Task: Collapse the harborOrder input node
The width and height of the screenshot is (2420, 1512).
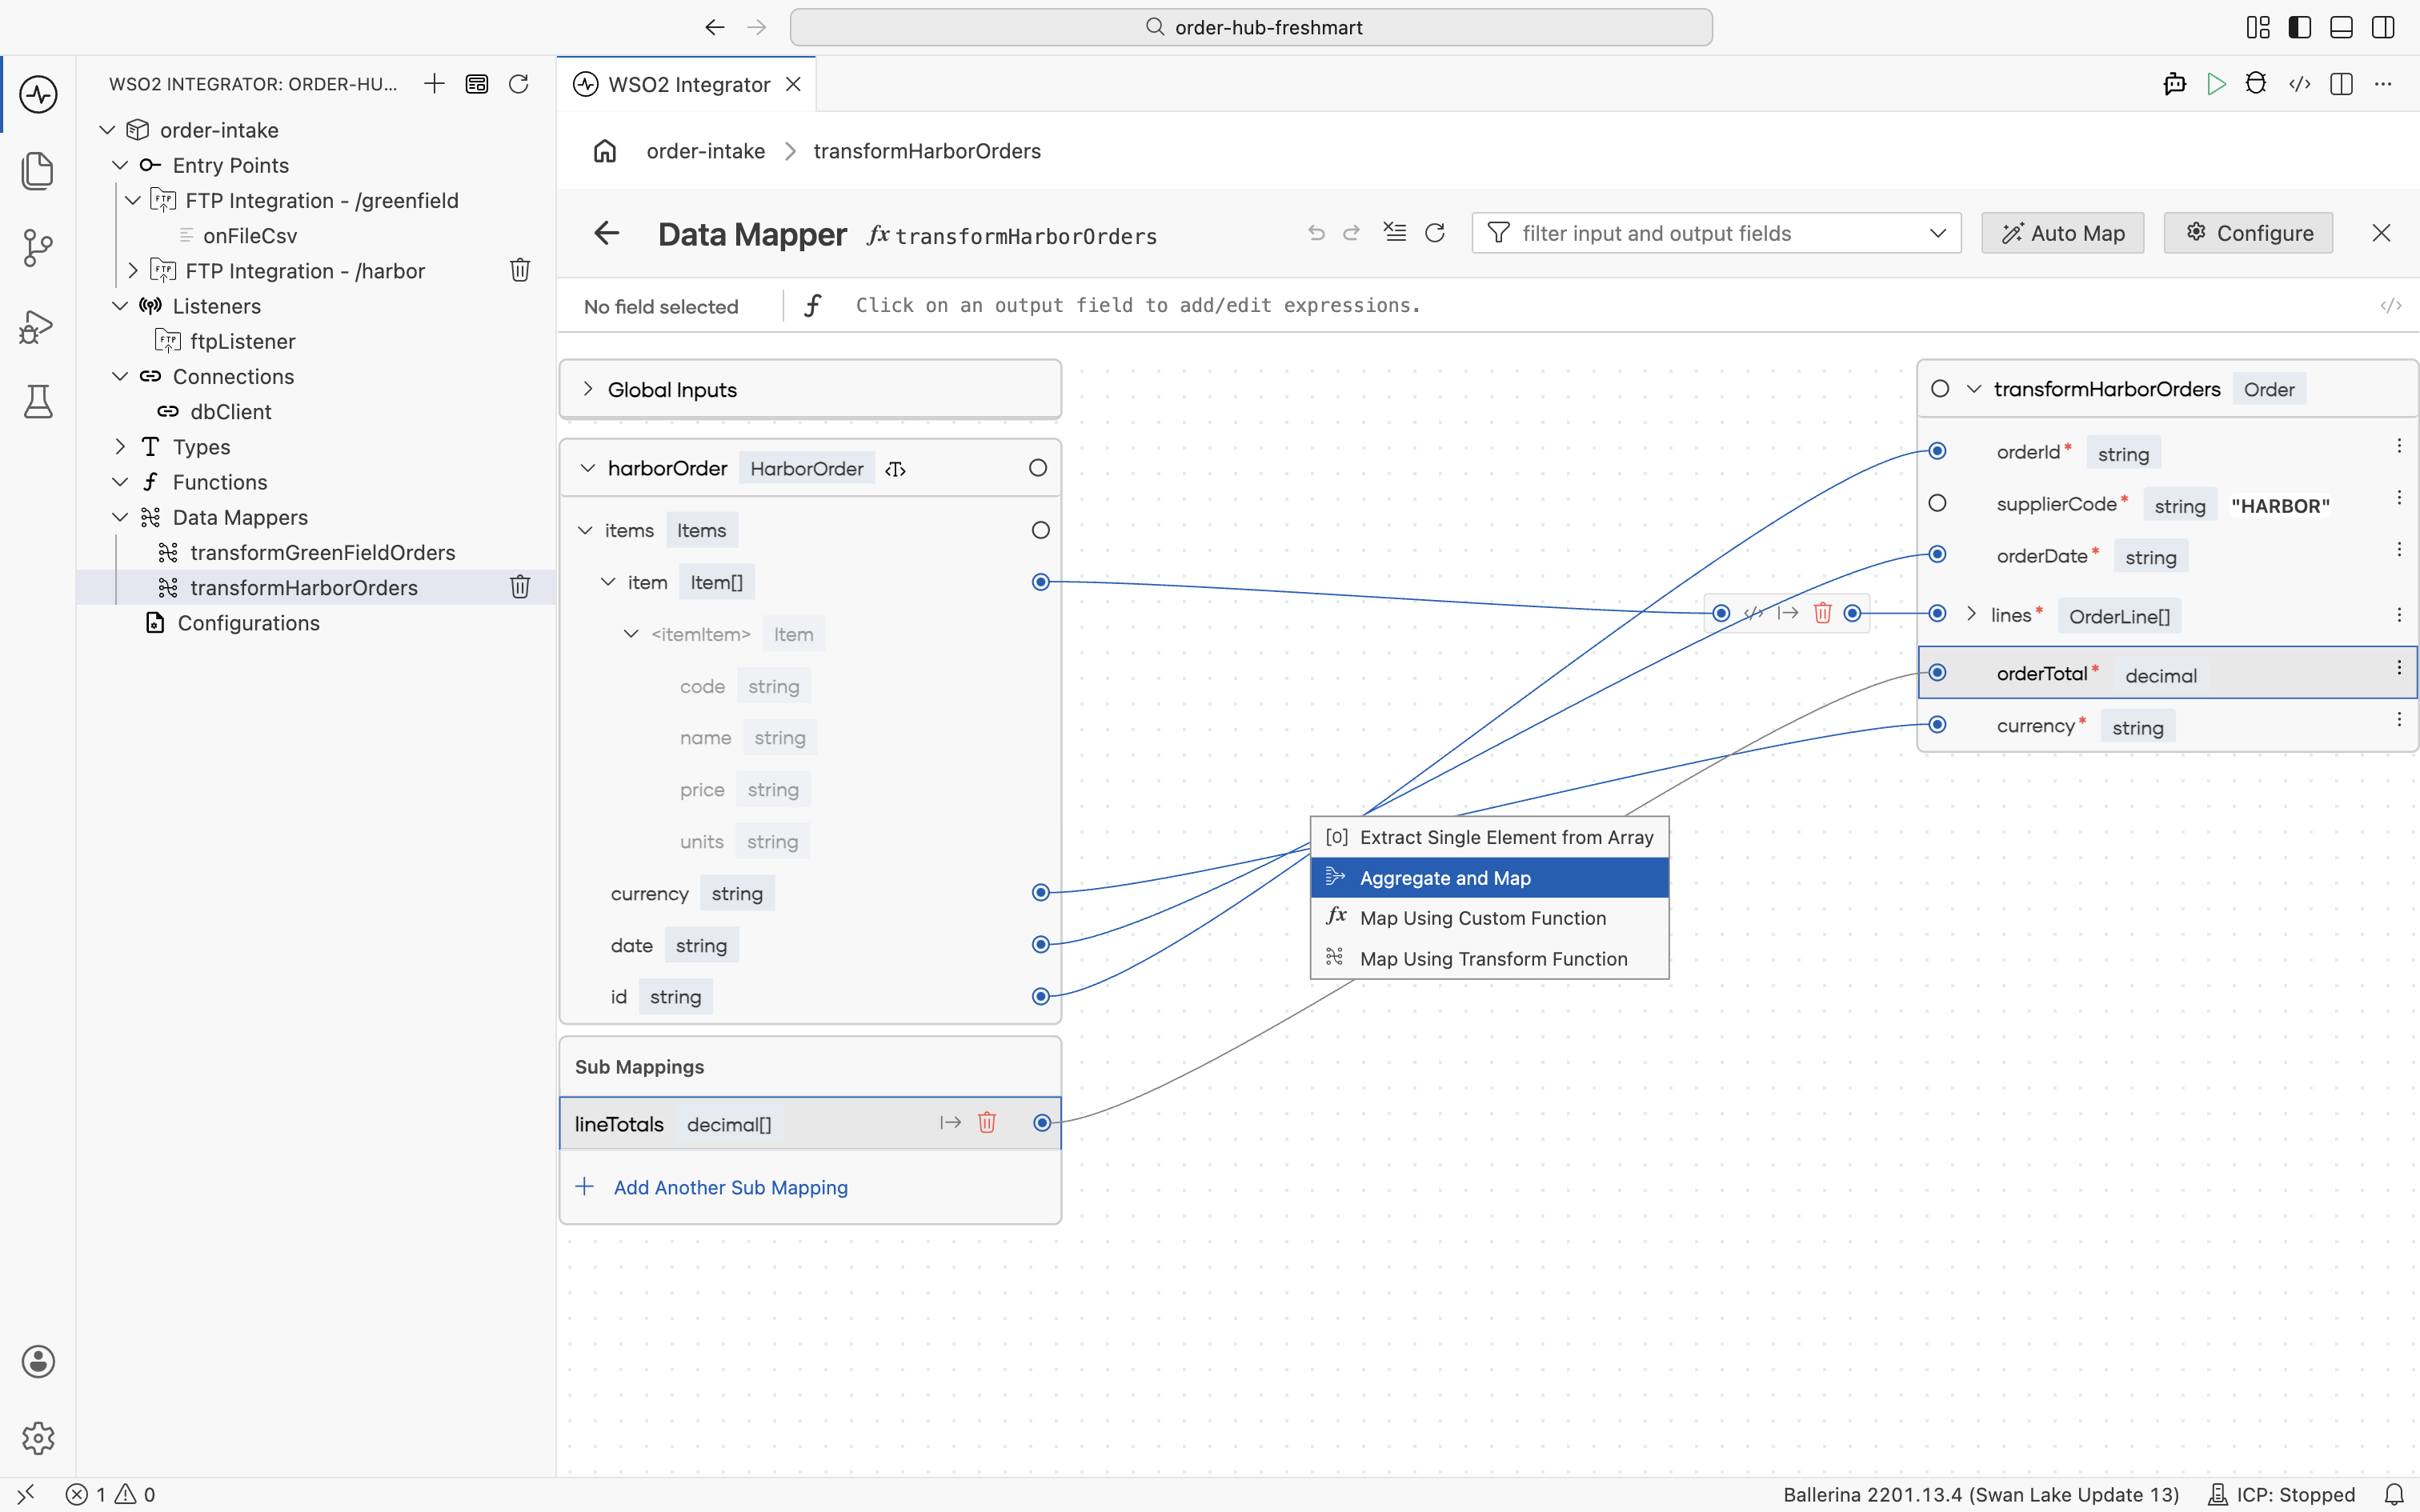Action: pos(588,468)
